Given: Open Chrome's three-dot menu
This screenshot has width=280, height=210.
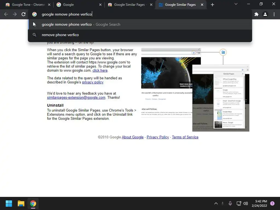Looking at the screenshot, I should (x=274, y=14).
